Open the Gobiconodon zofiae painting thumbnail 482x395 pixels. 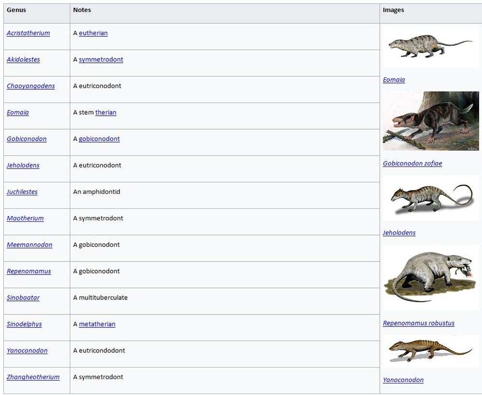click(430, 121)
